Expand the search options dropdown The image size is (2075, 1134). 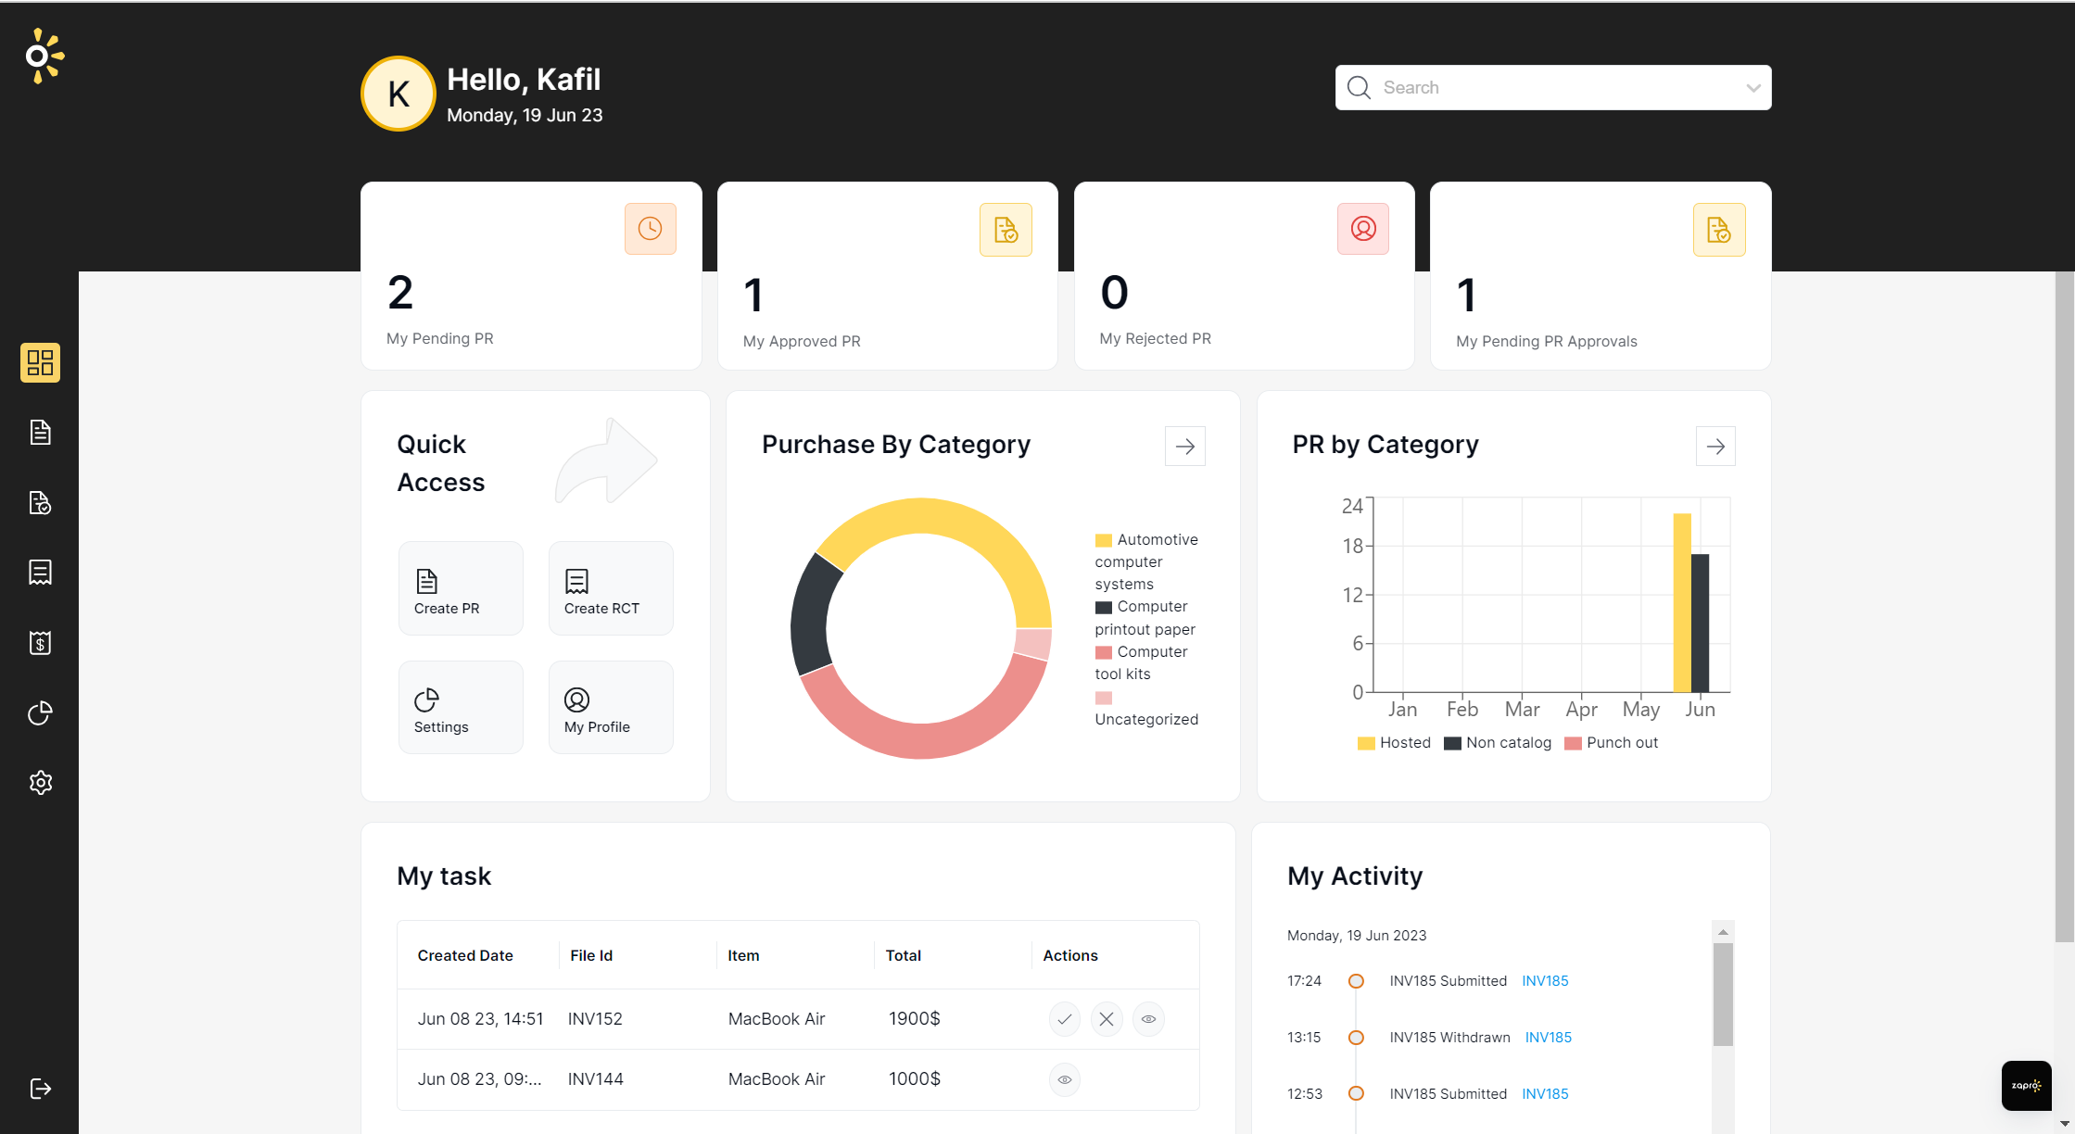[1752, 87]
